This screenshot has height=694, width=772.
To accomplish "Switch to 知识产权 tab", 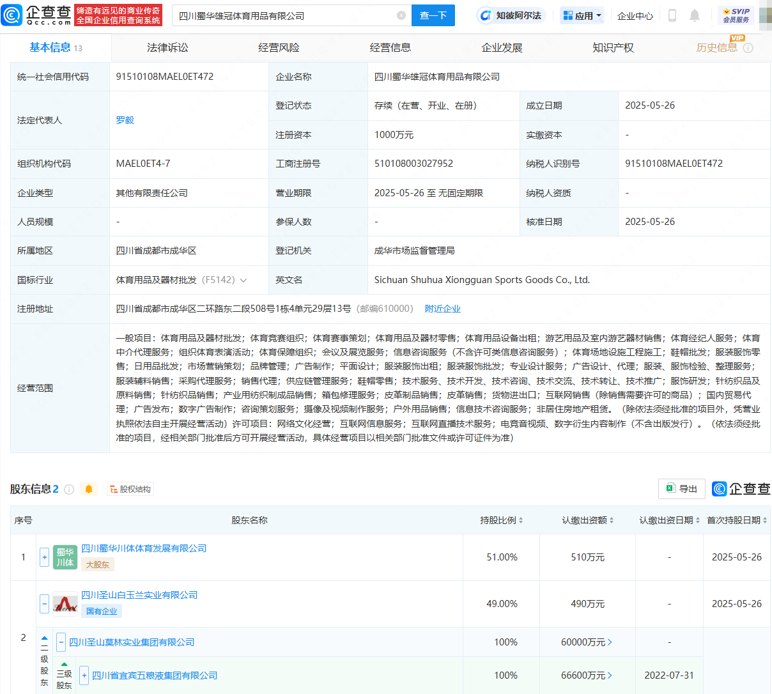I will 613,48.
